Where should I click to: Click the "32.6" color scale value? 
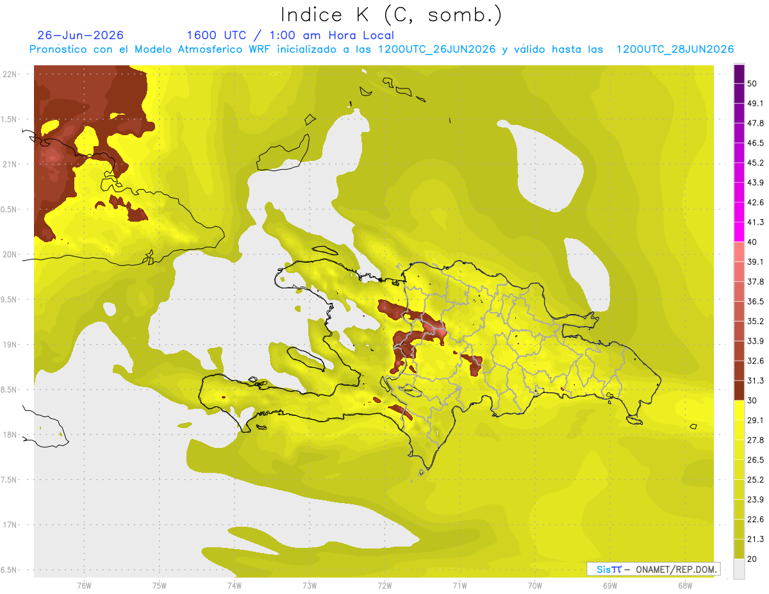click(756, 361)
